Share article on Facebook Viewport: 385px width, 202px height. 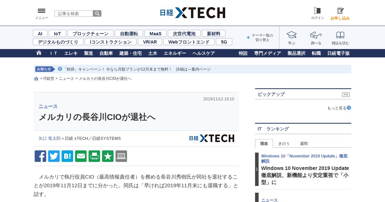(40, 156)
